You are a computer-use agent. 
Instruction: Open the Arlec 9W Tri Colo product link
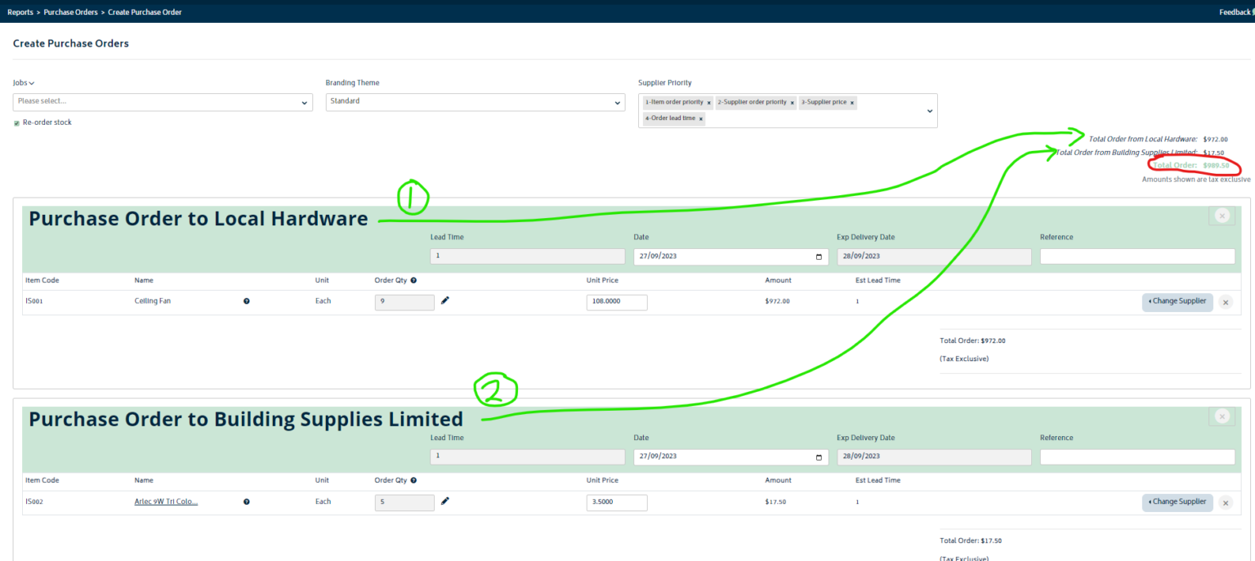(166, 501)
